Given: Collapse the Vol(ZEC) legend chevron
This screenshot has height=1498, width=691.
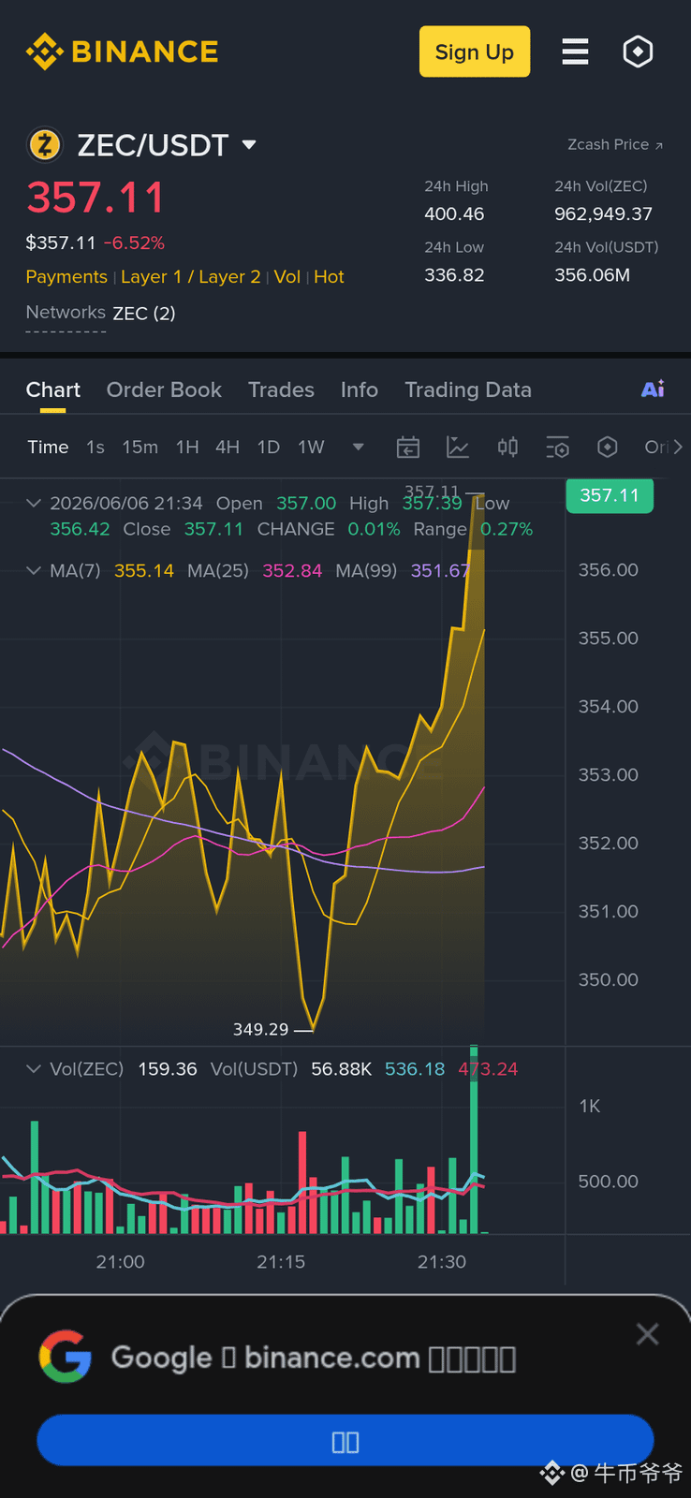Looking at the screenshot, I should 34,1068.
